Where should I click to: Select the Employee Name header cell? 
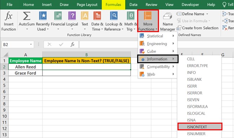[26, 60]
